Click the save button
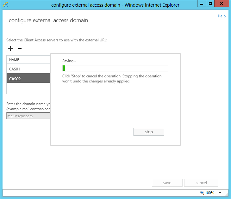The height and width of the screenshot is (199, 231). [167, 183]
